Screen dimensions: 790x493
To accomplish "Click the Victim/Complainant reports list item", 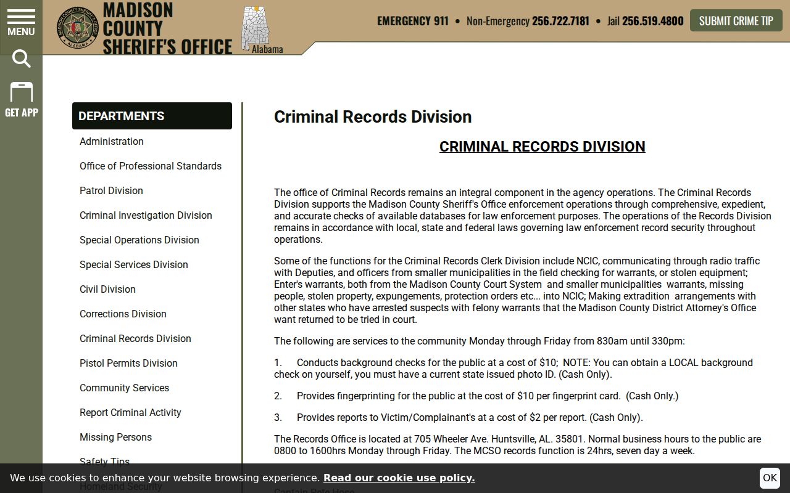I will click(459, 417).
